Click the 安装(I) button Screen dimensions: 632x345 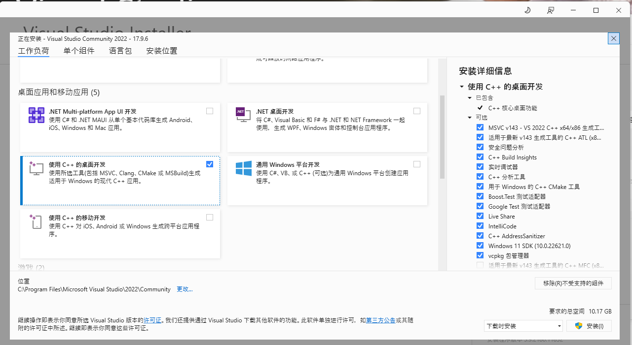pyautogui.click(x=589, y=326)
